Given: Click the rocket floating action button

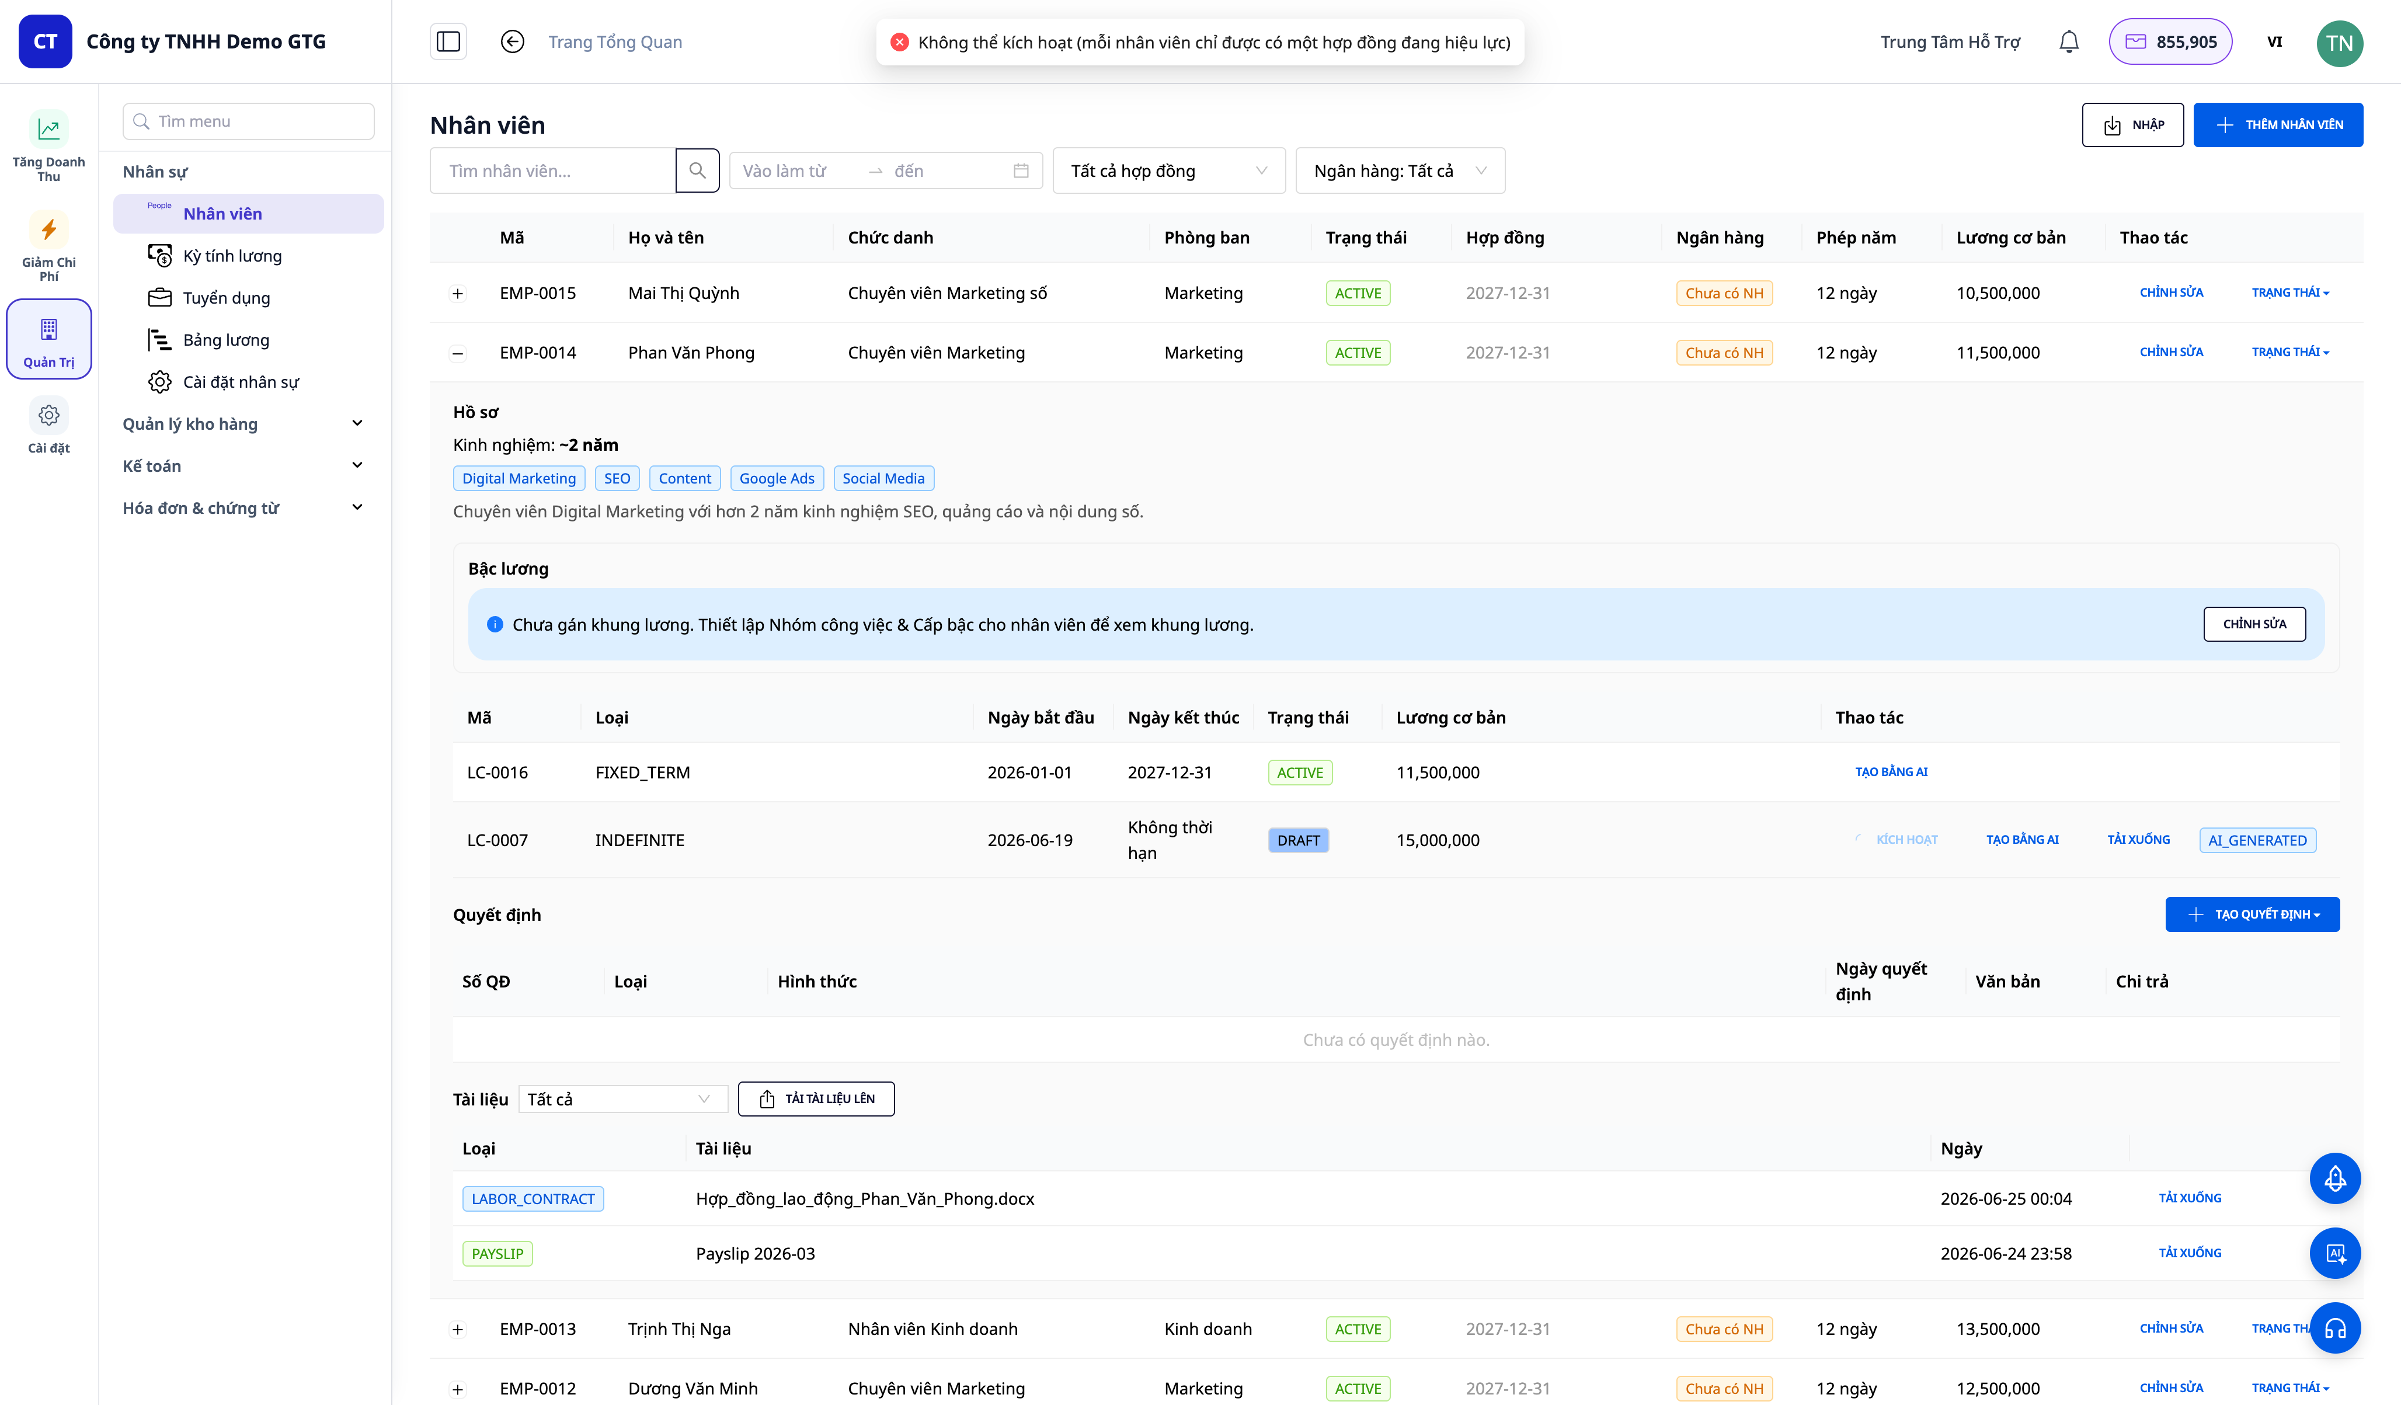Looking at the screenshot, I should (x=2334, y=1178).
